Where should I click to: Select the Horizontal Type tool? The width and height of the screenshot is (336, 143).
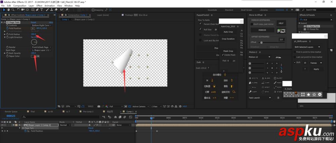point(42,10)
